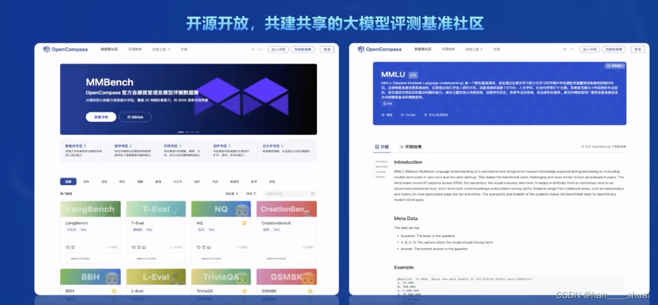658x305 pixels.
Task: Select the 推理 category filter
Action: [158, 182]
